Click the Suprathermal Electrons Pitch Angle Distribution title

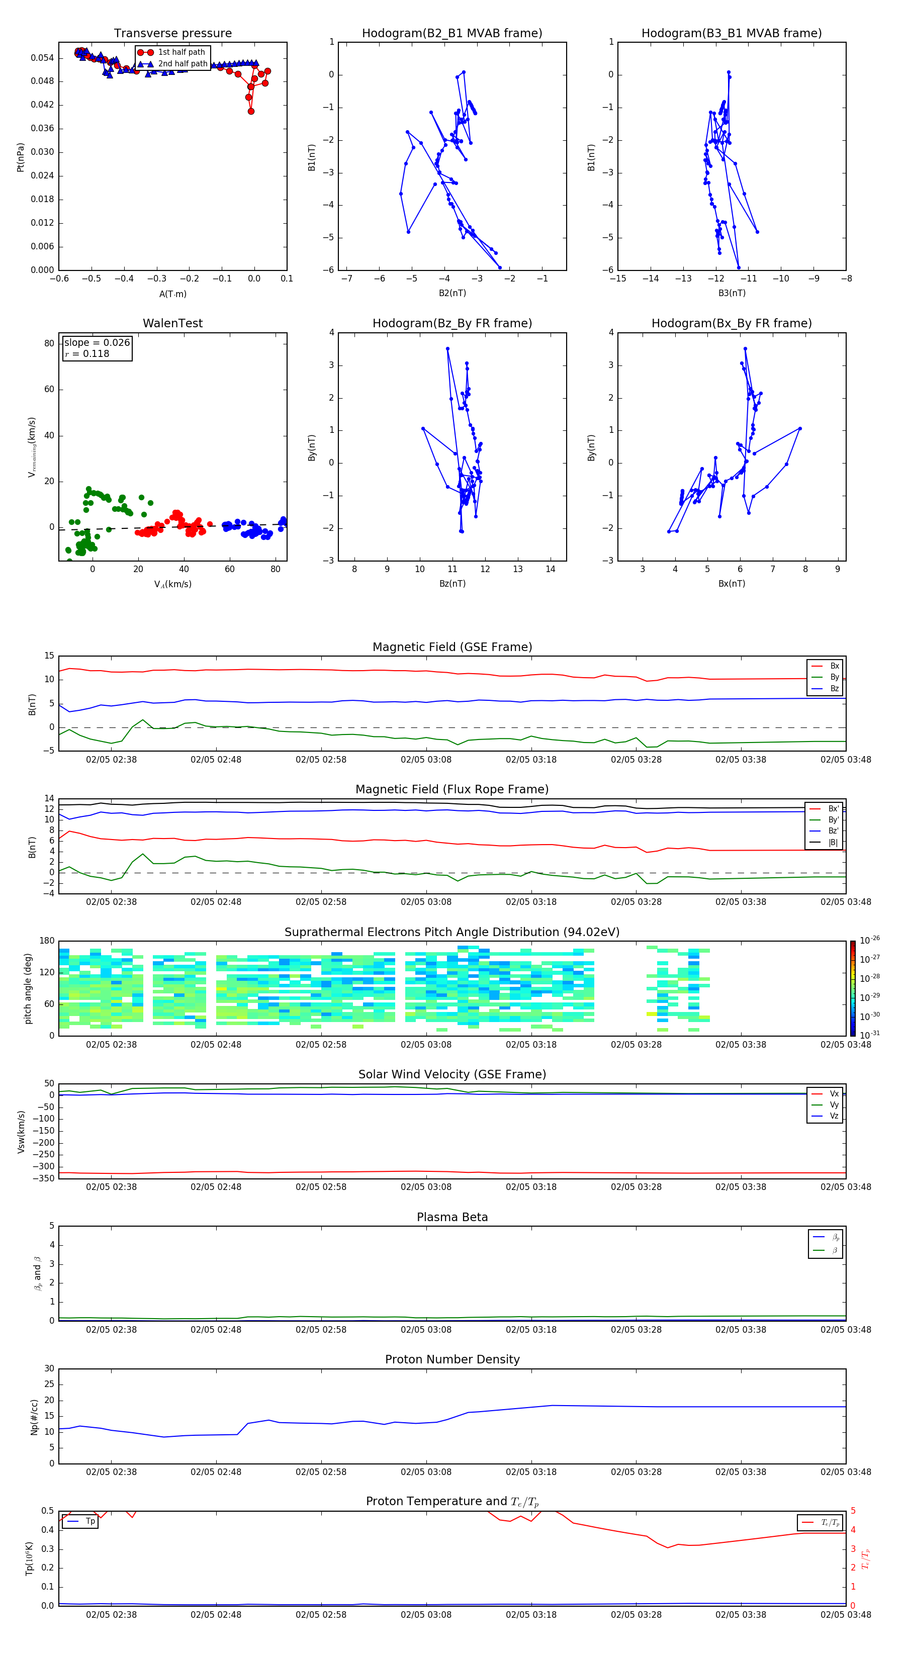pos(452,933)
